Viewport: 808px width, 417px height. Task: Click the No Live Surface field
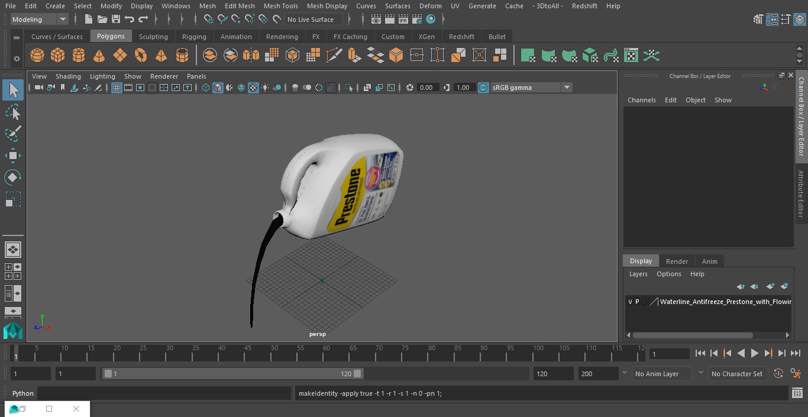pyautogui.click(x=313, y=20)
